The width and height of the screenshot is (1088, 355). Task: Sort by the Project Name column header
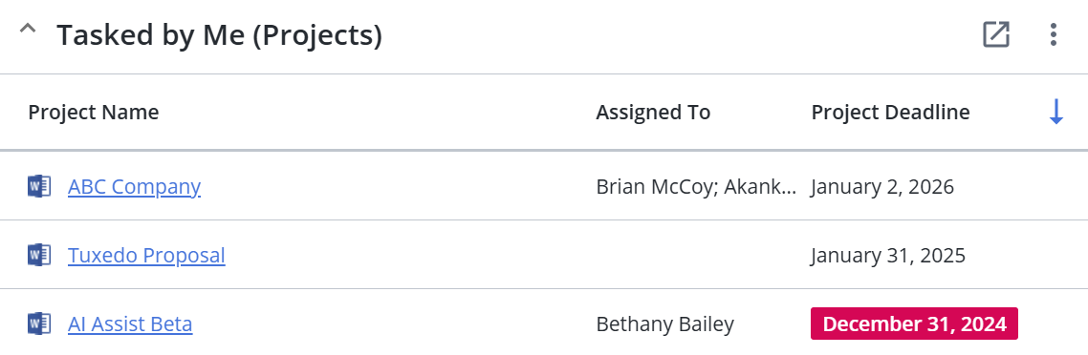click(94, 112)
